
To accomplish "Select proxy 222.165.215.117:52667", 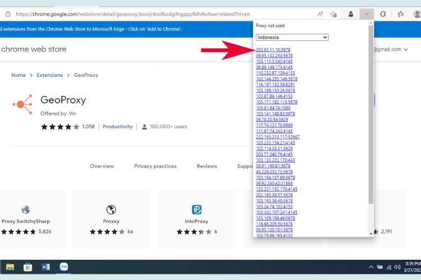I will tap(278, 137).
